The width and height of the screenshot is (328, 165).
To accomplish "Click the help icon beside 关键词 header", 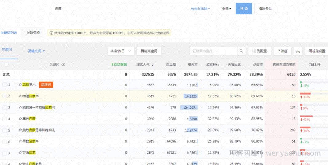I will tap(63, 65).
